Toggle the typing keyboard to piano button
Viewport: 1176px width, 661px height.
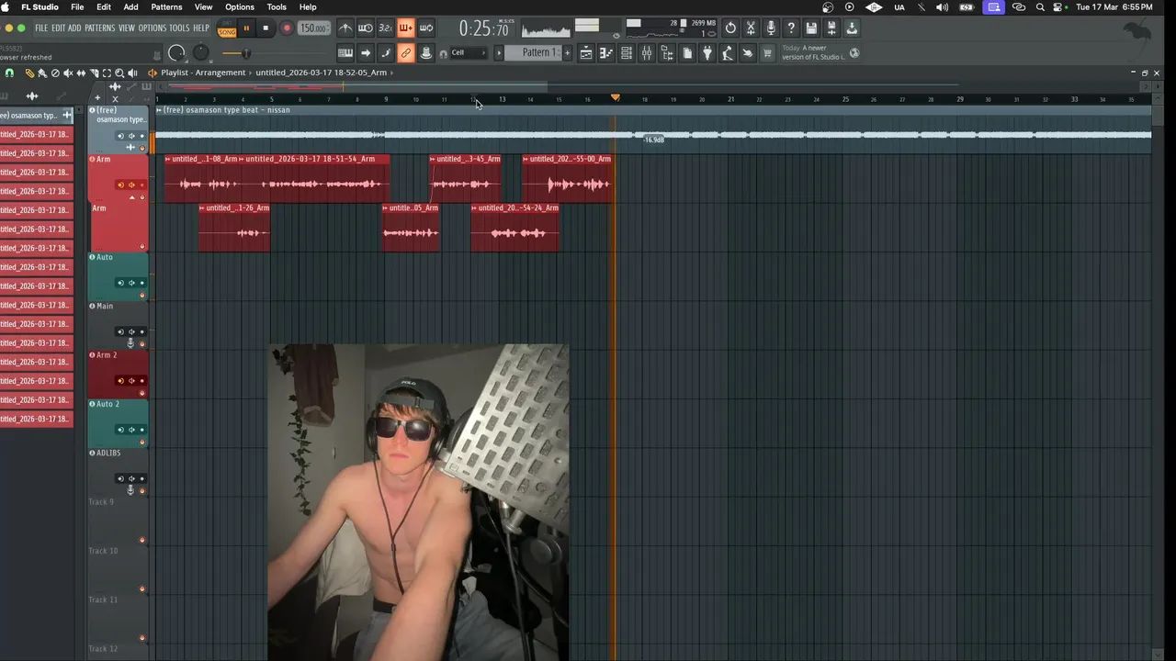point(346,53)
